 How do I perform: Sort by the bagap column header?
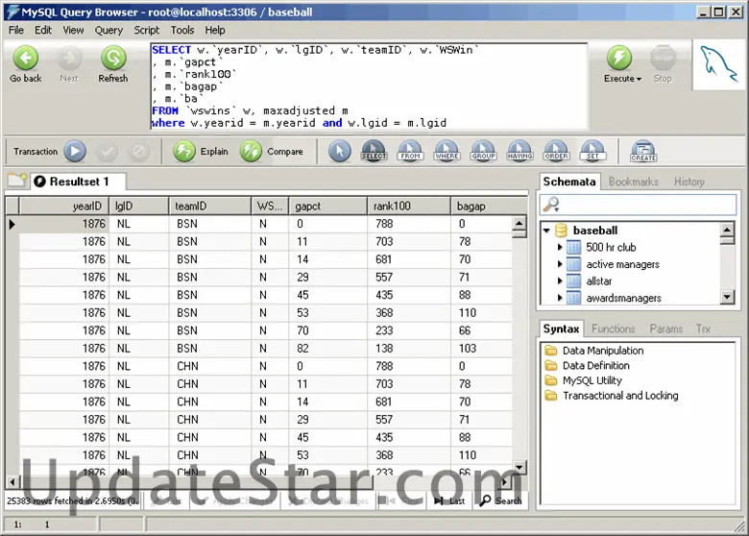[x=489, y=206]
